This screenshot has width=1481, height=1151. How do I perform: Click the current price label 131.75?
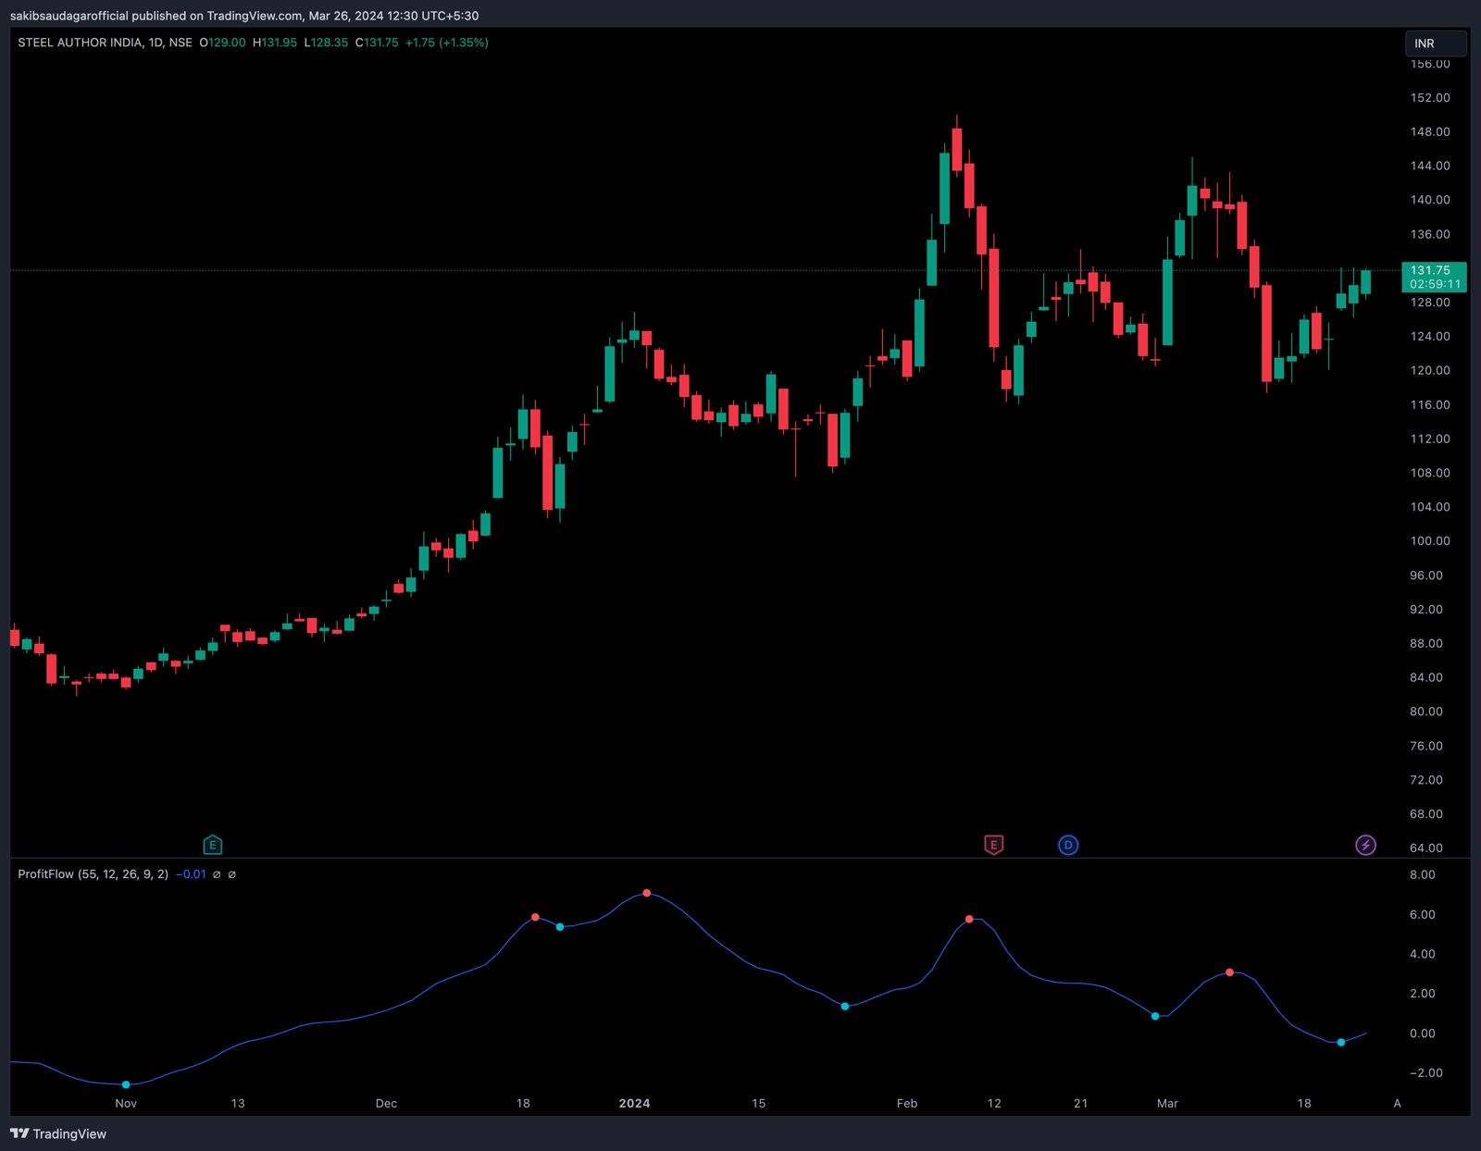click(1430, 270)
